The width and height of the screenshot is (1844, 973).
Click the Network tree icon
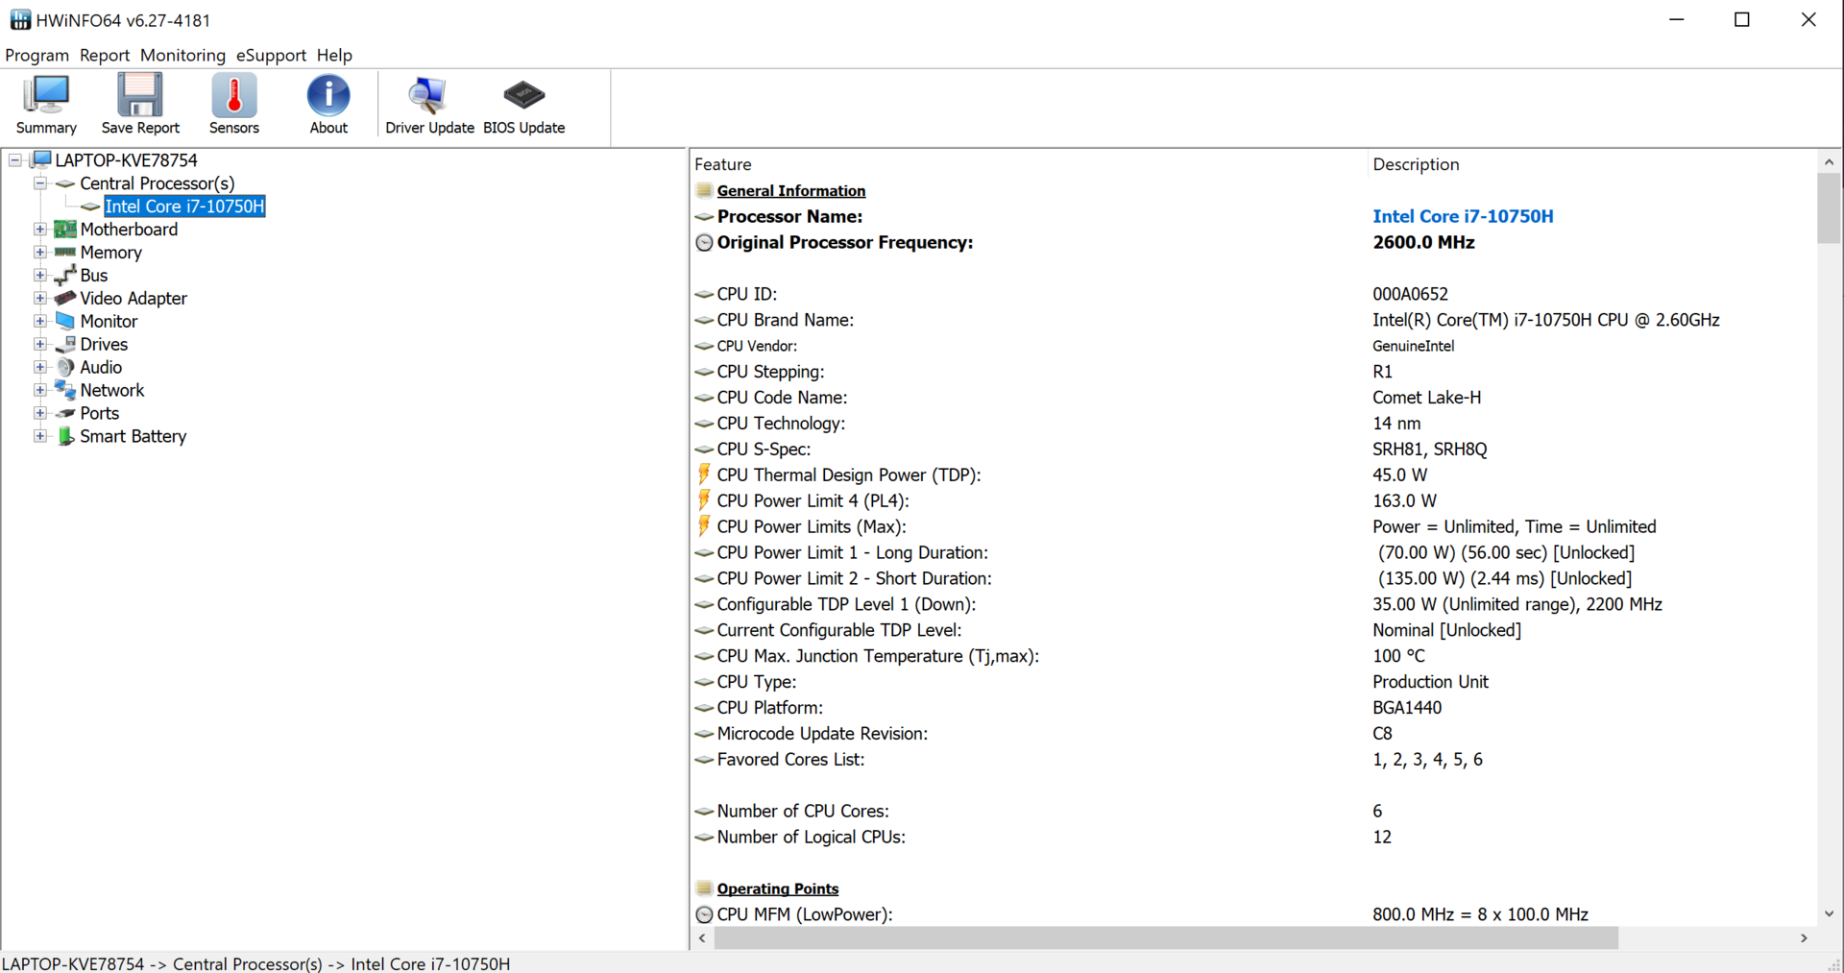(65, 390)
